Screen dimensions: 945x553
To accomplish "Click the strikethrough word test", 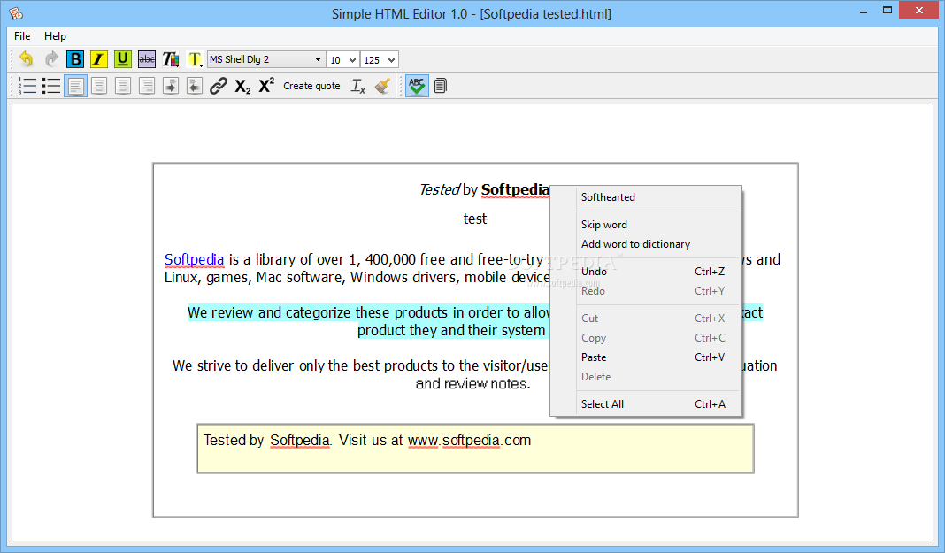I will click(x=475, y=219).
